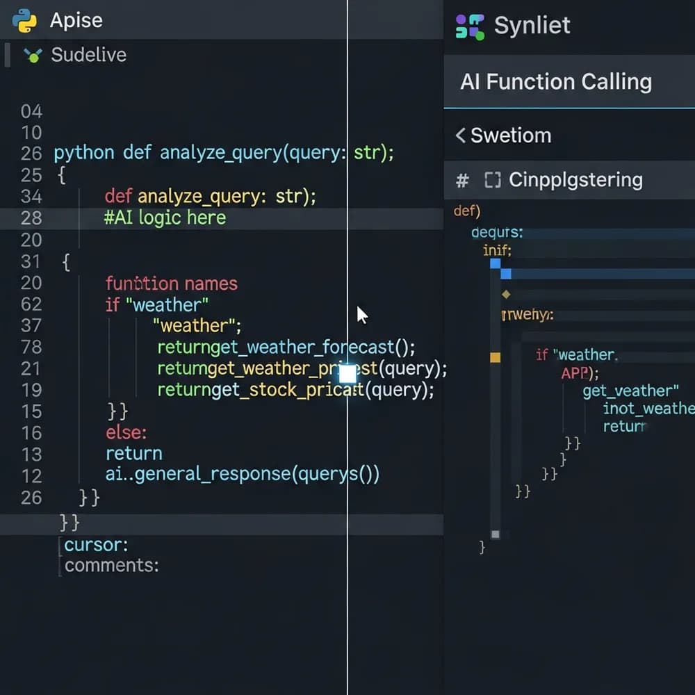Click the 'else:' keyword line
This screenshot has width=695, height=695.
(126, 432)
